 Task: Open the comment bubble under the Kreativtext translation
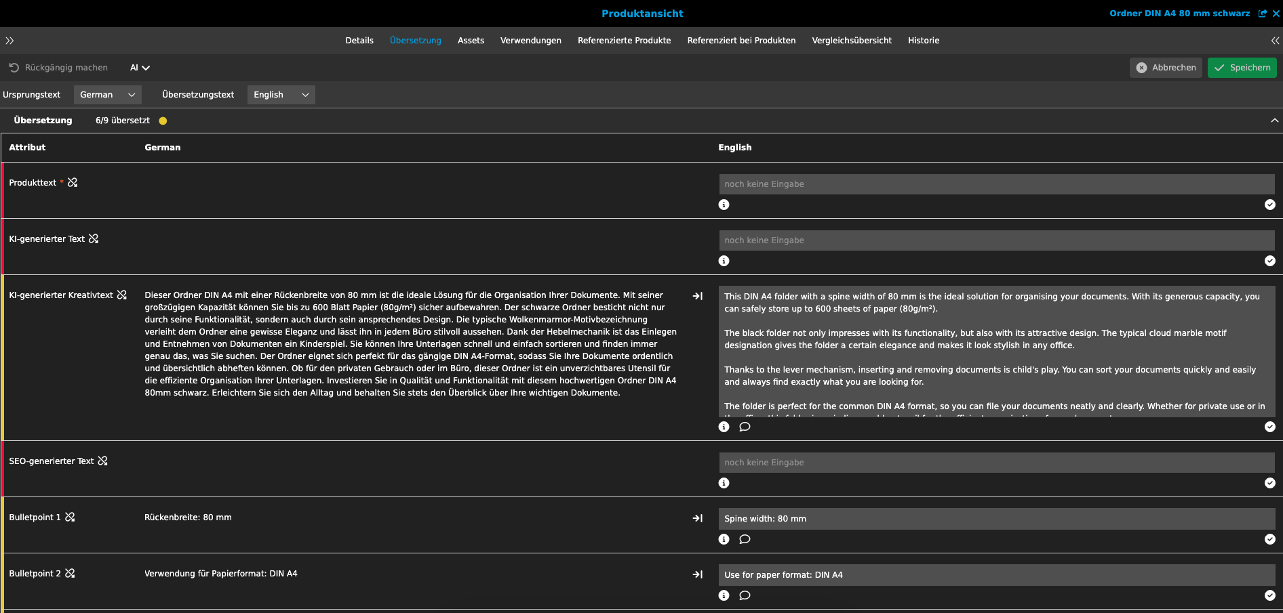point(745,427)
